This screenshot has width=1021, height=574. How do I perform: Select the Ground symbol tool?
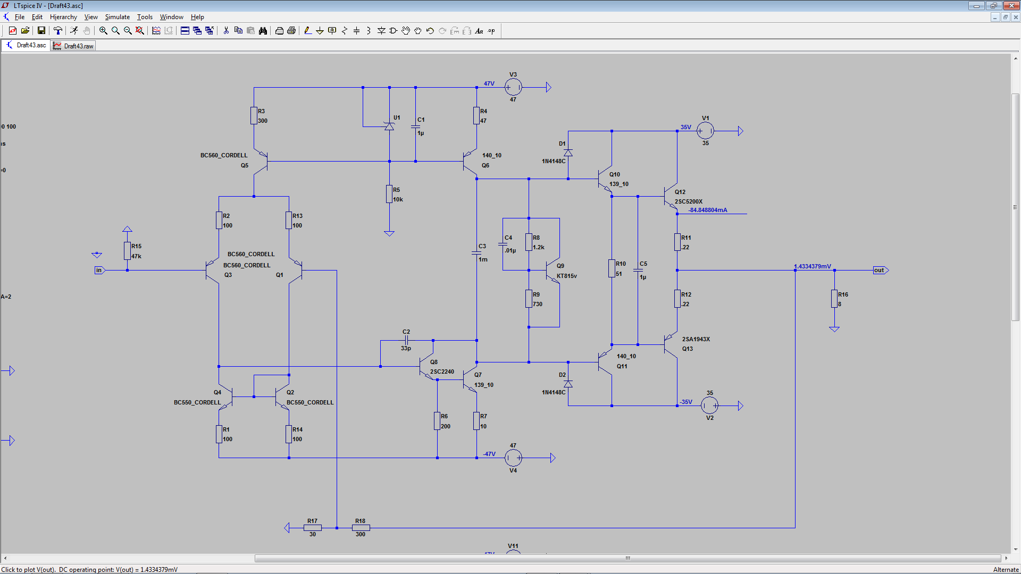(x=320, y=31)
